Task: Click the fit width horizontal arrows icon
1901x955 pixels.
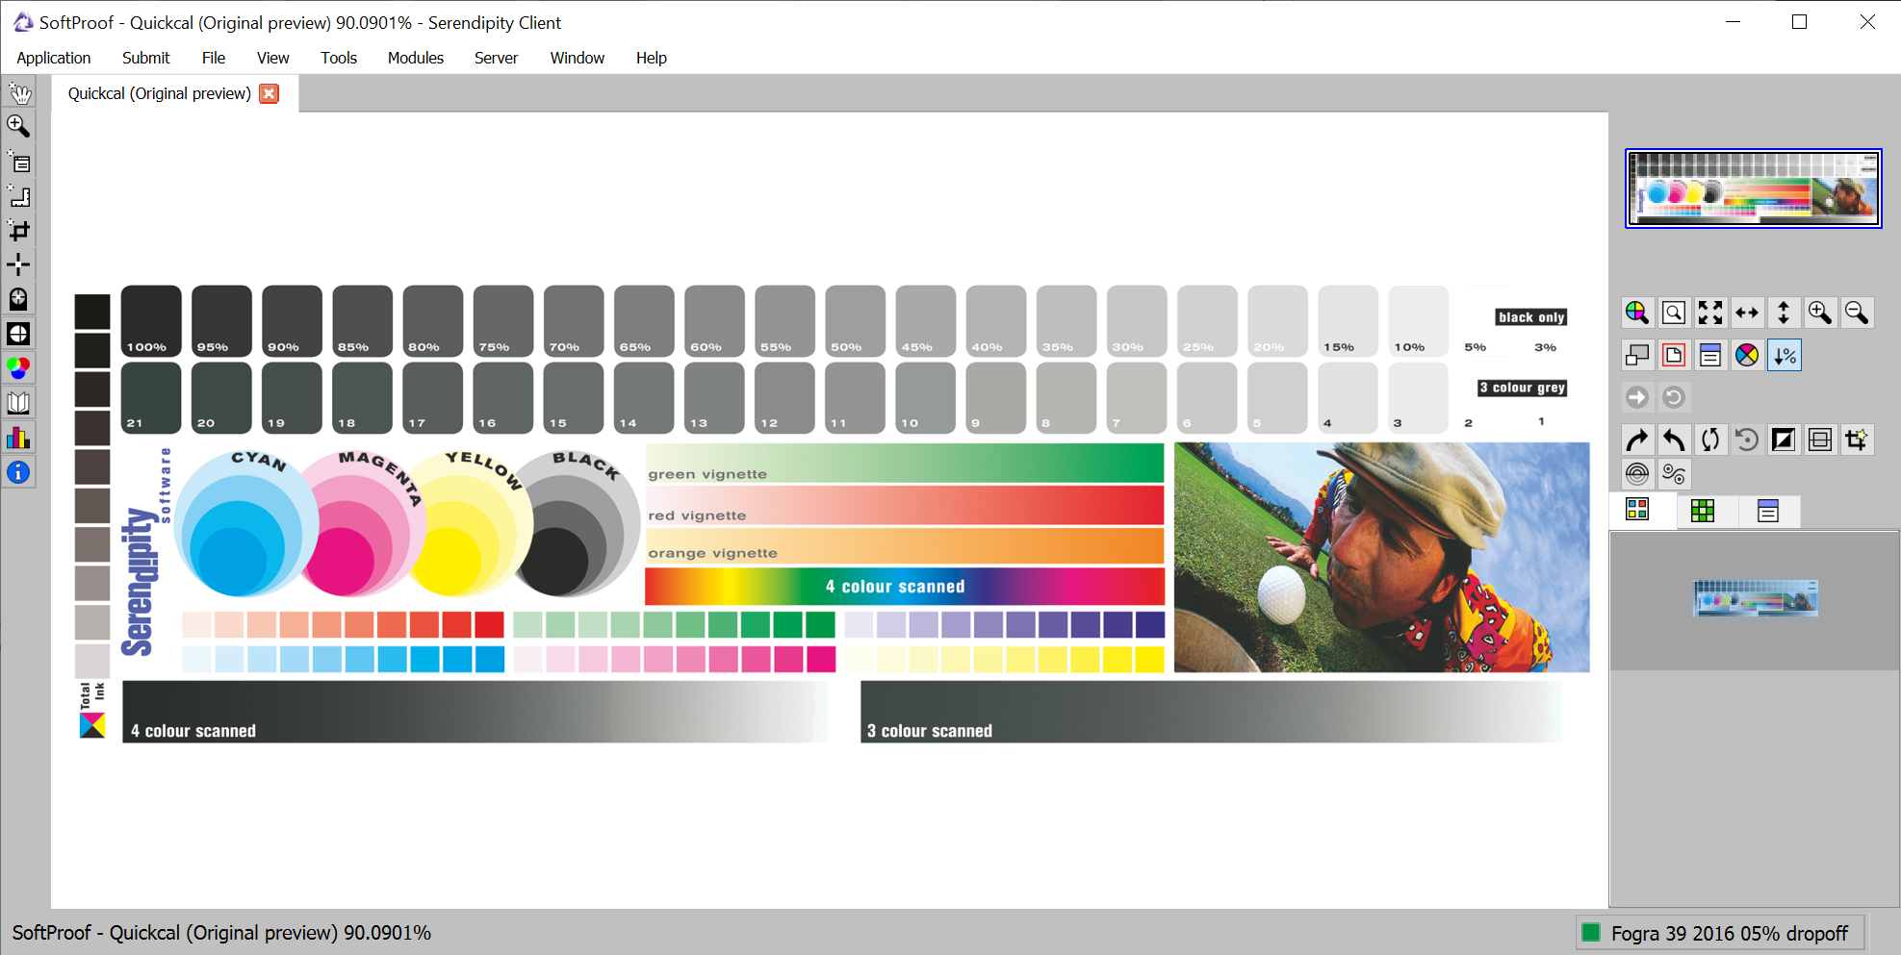Action: [x=1747, y=313]
